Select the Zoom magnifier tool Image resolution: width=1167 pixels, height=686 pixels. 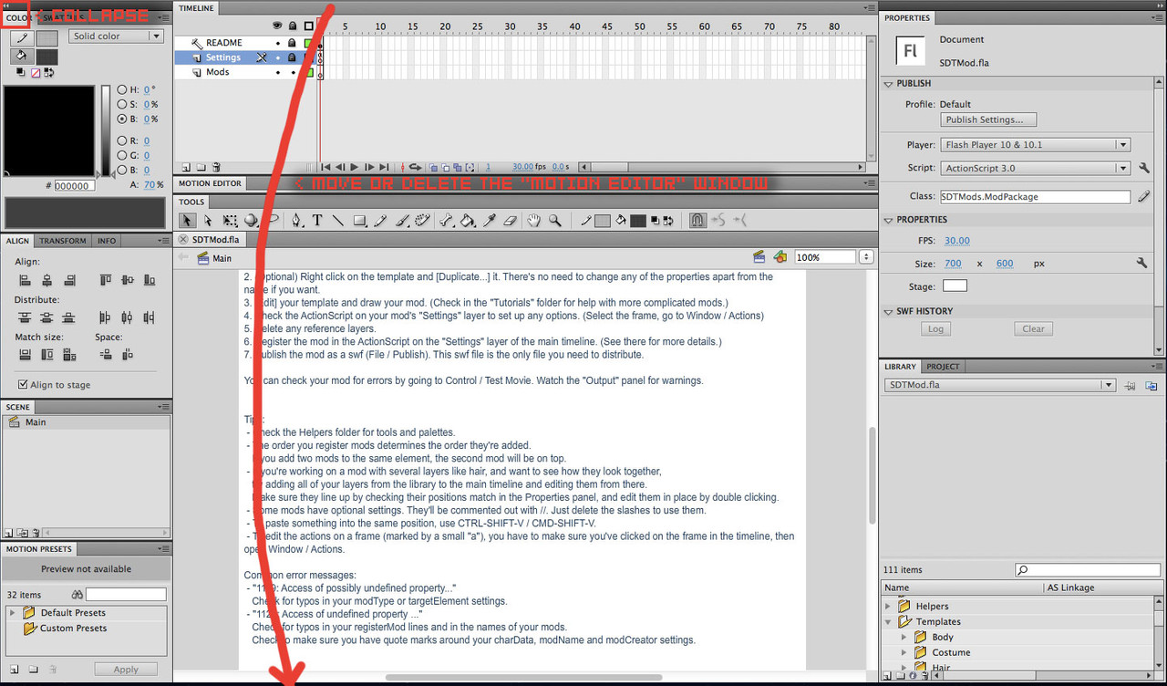554,220
